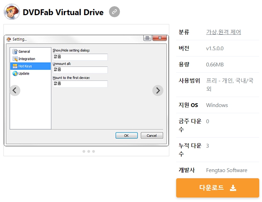The width and height of the screenshot is (262, 202).
Task: Open the 가상,원격 제어 category link
Action: pyautogui.click(x=223, y=32)
